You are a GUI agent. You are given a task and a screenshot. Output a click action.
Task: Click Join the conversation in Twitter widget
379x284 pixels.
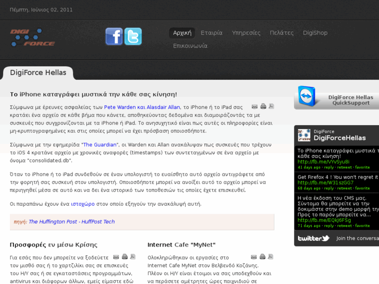click(x=358, y=238)
